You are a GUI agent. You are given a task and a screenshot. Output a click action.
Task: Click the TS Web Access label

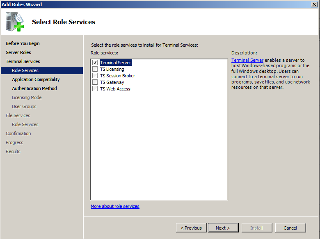[x=115, y=89]
